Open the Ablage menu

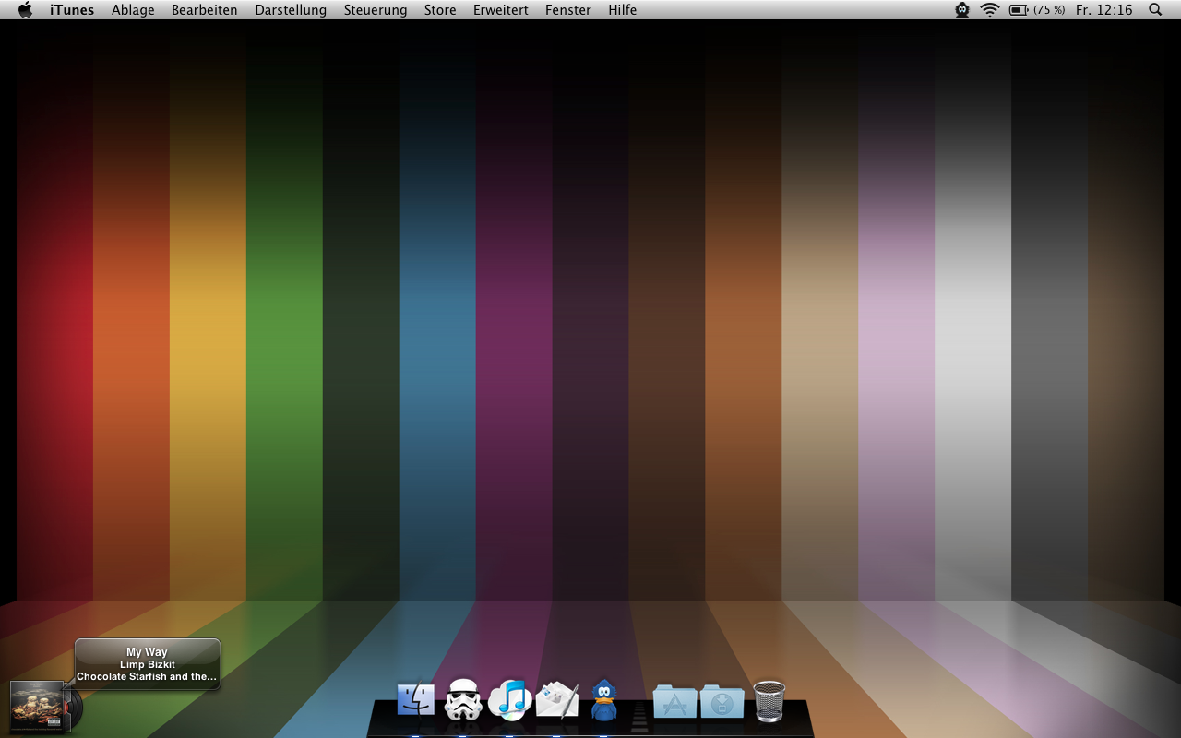133,10
